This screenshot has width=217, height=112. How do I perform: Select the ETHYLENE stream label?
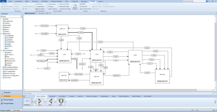[x=44, y=26]
